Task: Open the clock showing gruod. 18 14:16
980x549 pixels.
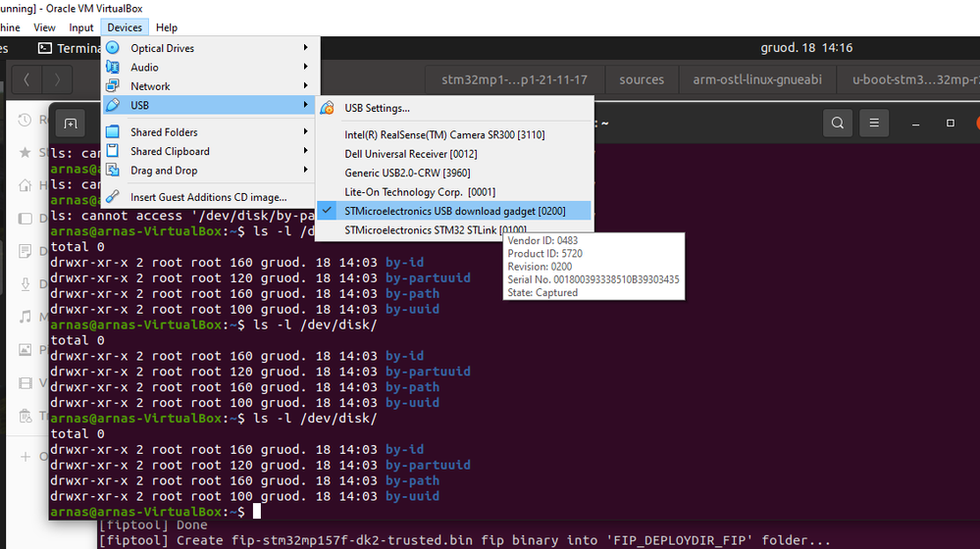Action: click(x=806, y=47)
